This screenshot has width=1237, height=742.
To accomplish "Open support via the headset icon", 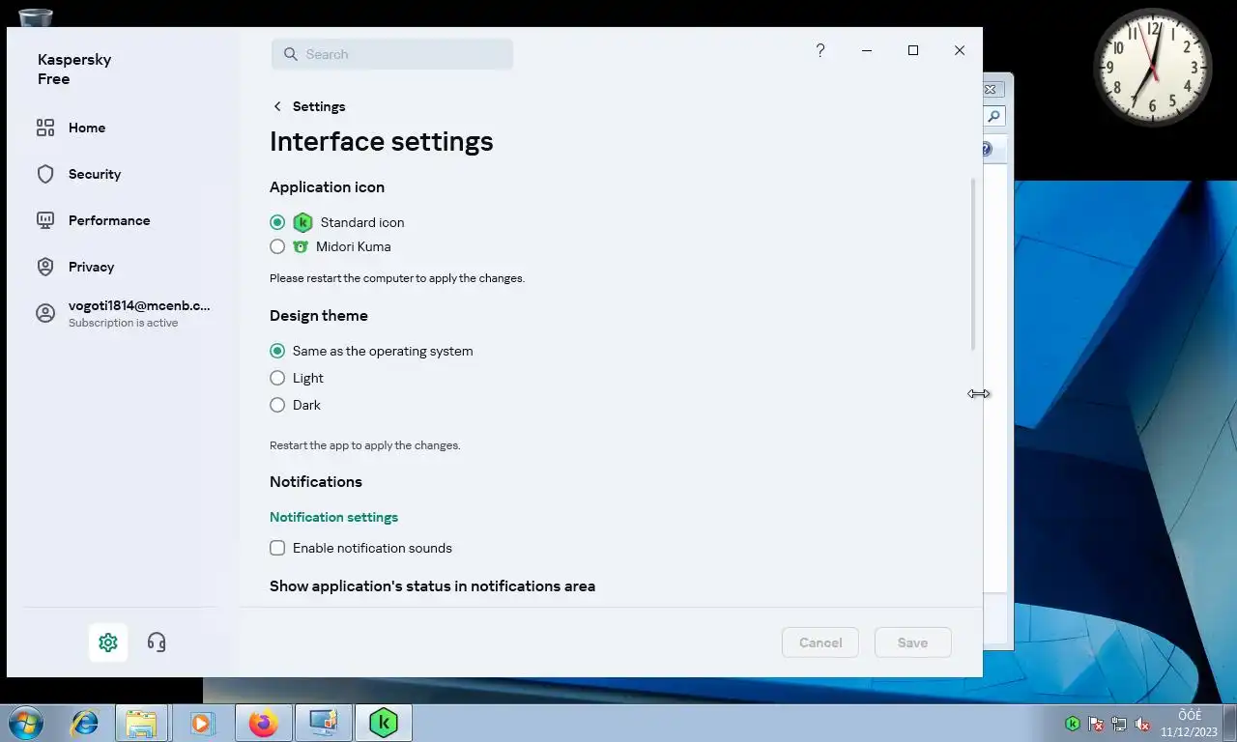I will click(x=157, y=642).
